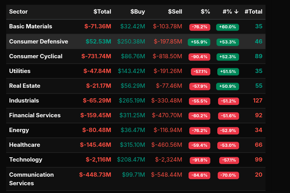The height and width of the screenshot is (193, 290).
Task: Toggle sort arrow on #% column
Action: tap(236, 12)
